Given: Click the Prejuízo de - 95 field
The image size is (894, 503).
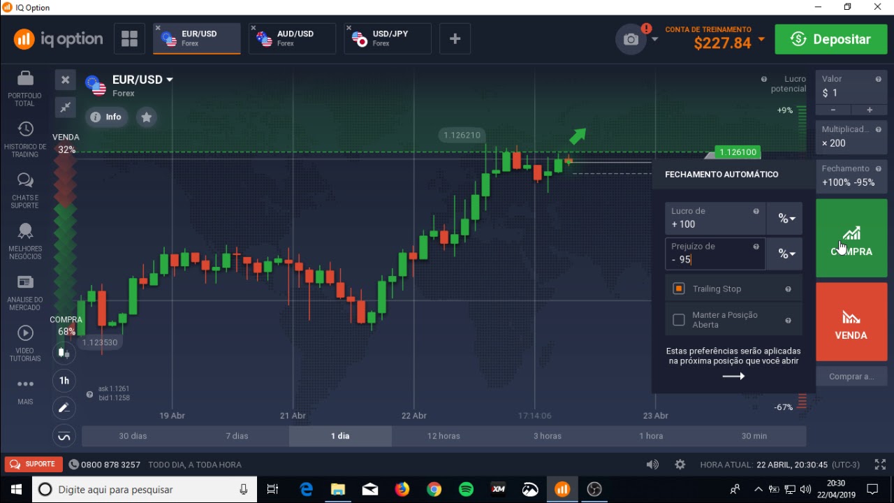Looking at the screenshot, I should (x=715, y=254).
